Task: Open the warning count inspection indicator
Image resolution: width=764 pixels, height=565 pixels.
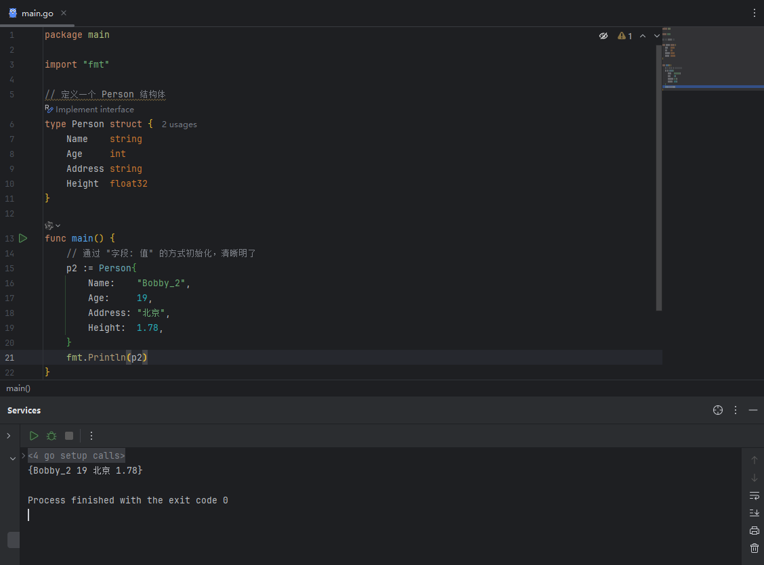Action: pyautogui.click(x=624, y=36)
